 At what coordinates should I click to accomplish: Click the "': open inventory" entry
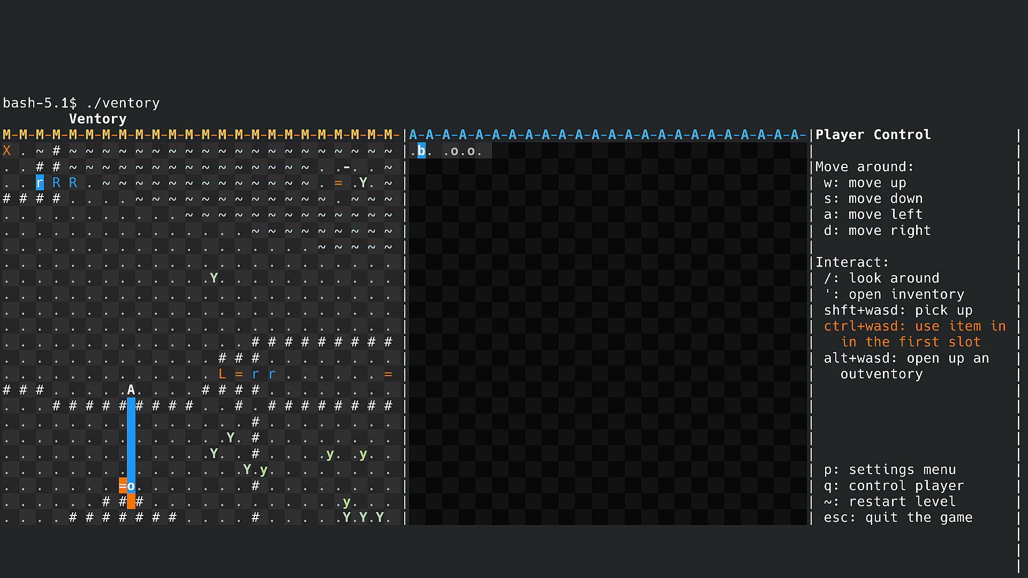tap(894, 294)
